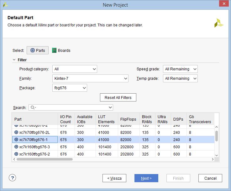Click chip icon of xc7k160tfbg676-3
Image resolution: width=231 pixels, height=191 pixels.
tap(16, 147)
